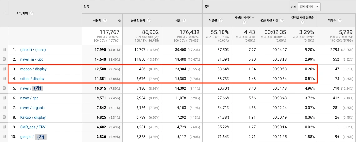Click the naver / organic link
Viewport: 356px width, 142px height.
[32, 108]
